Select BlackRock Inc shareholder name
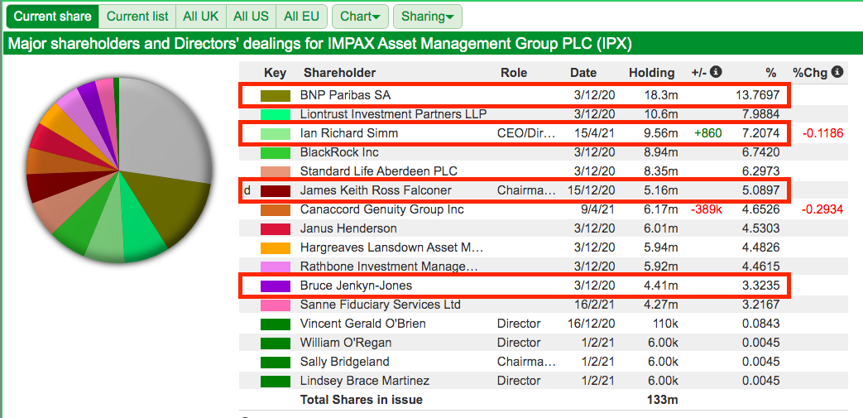The width and height of the screenshot is (863, 418). click(x=339, y=152)
